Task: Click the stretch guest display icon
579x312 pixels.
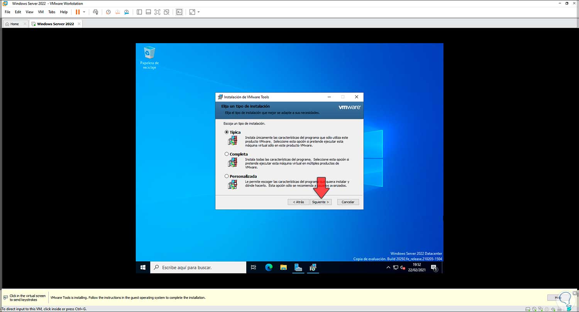Action: tap(192, 12)
